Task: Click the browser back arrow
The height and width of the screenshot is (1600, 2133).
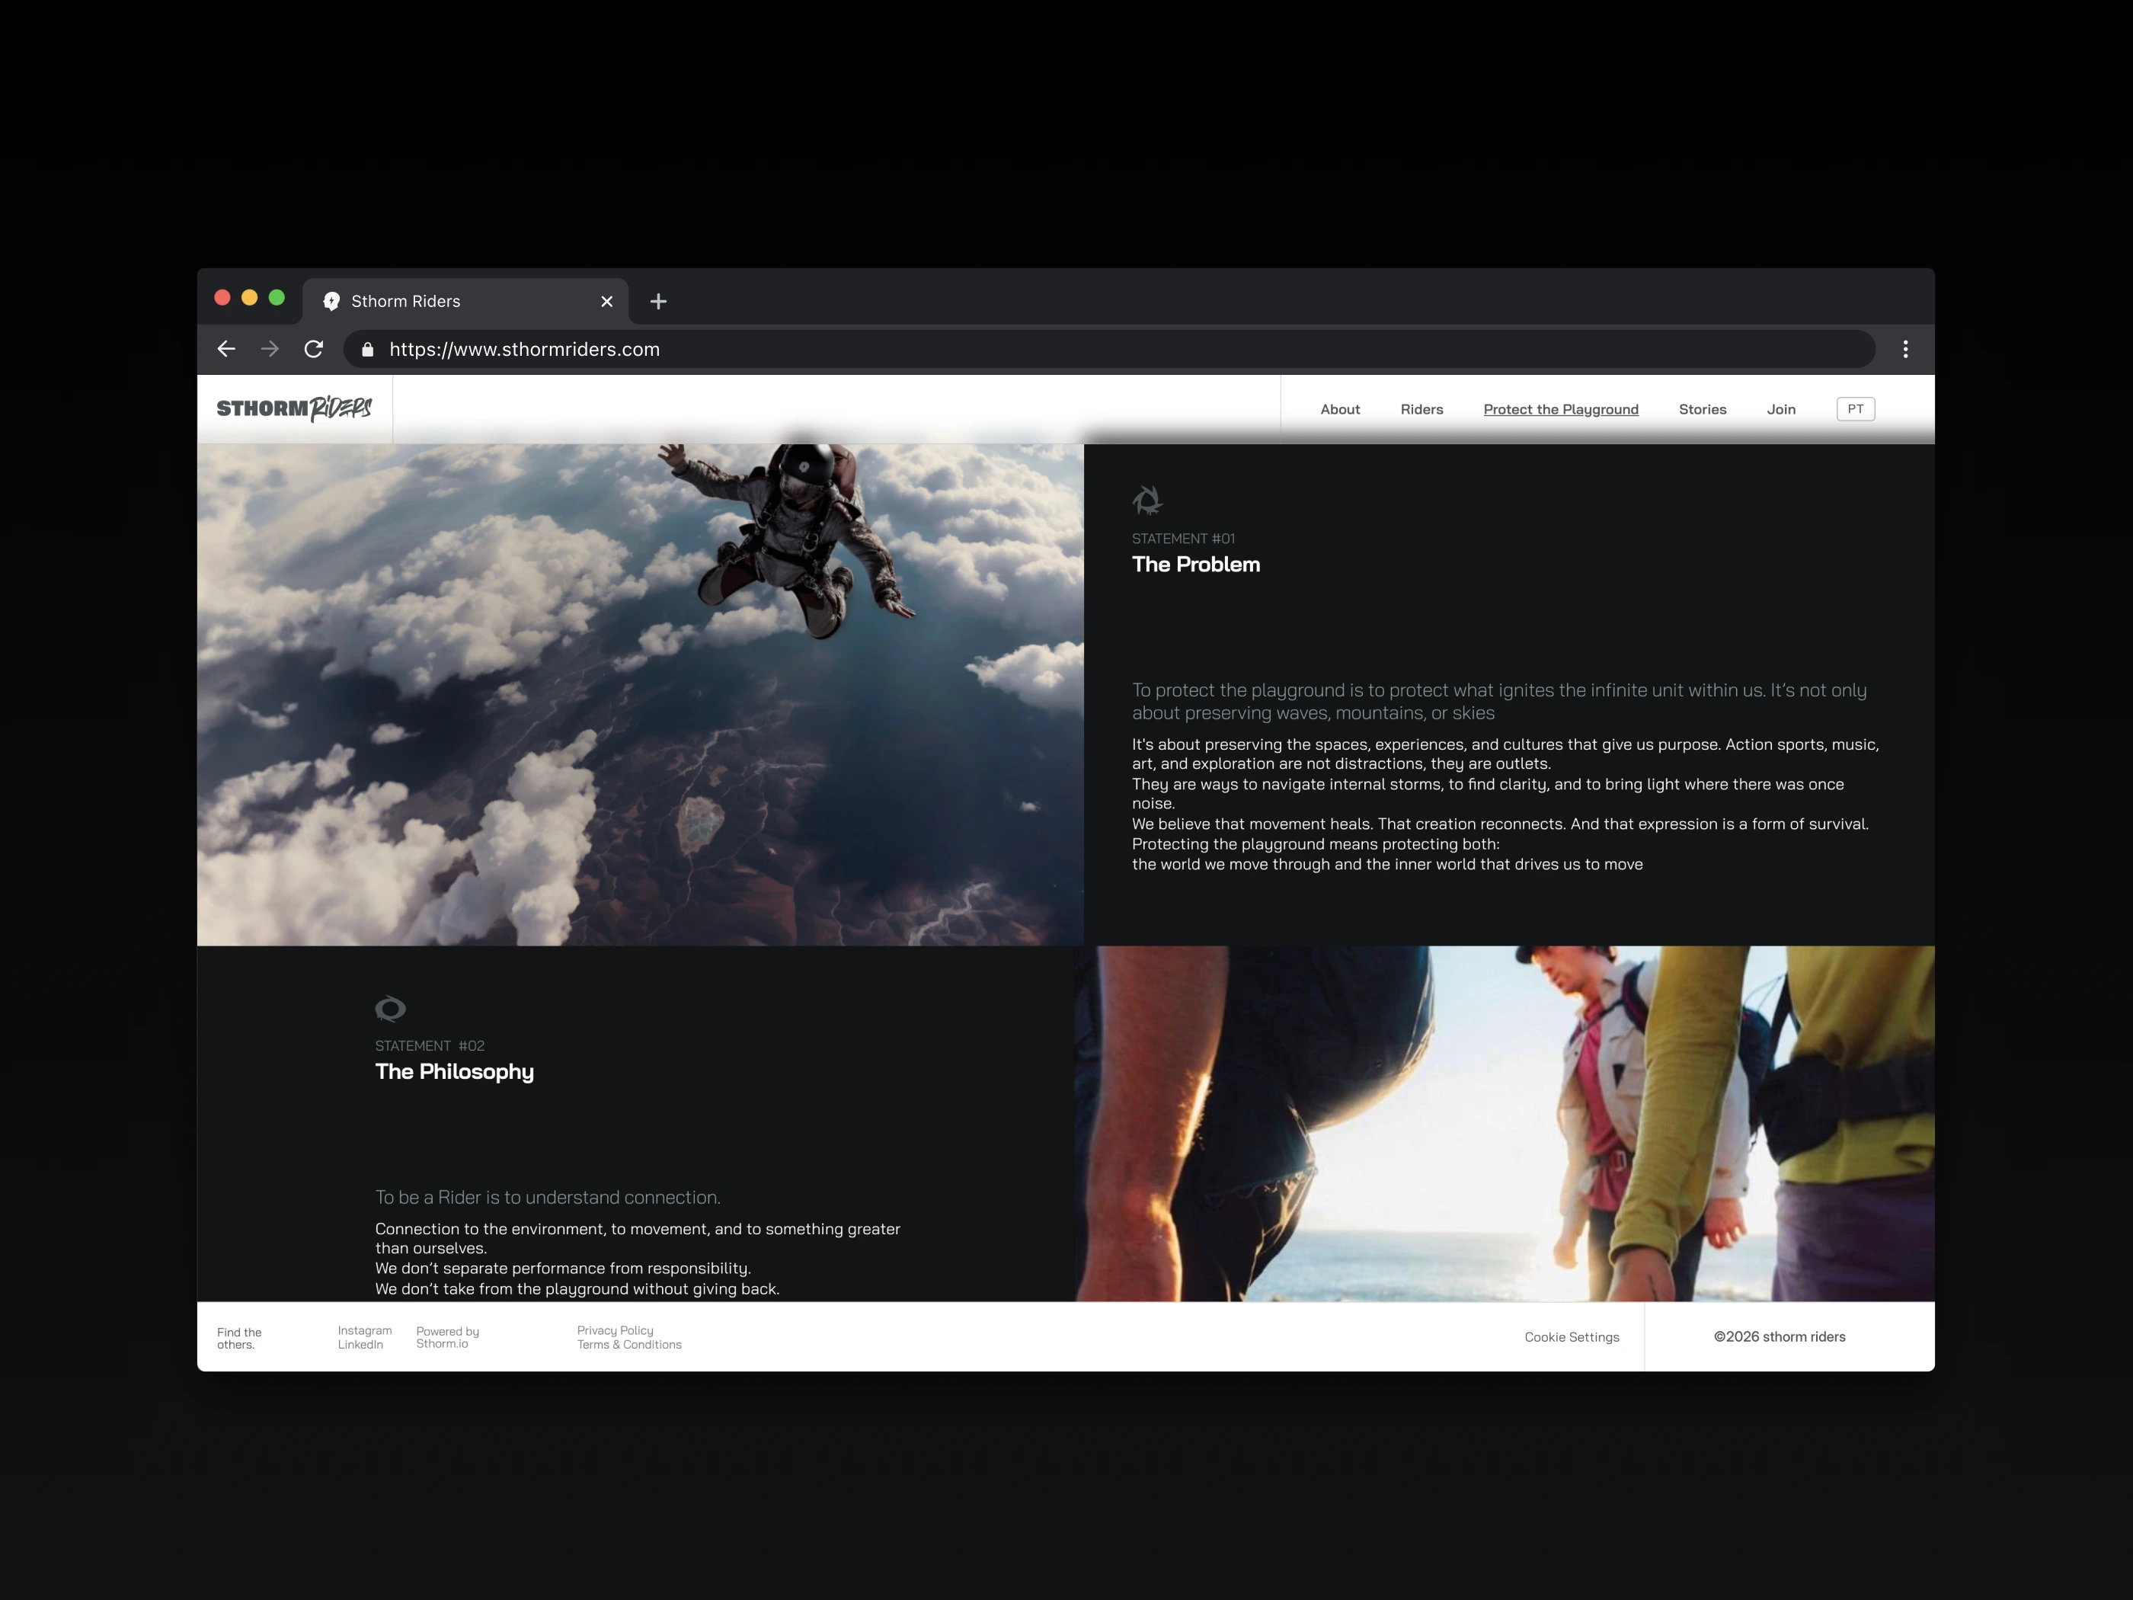Action: (226, 349)
